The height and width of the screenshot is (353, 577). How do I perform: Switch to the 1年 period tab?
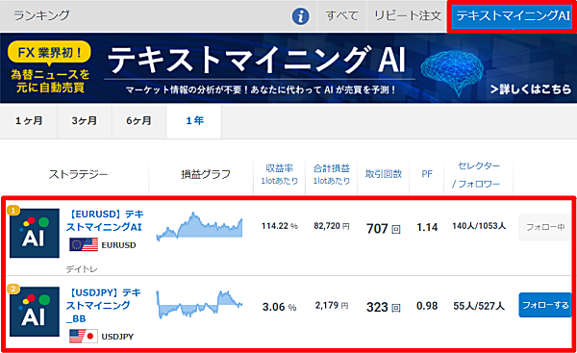(194, 121)
